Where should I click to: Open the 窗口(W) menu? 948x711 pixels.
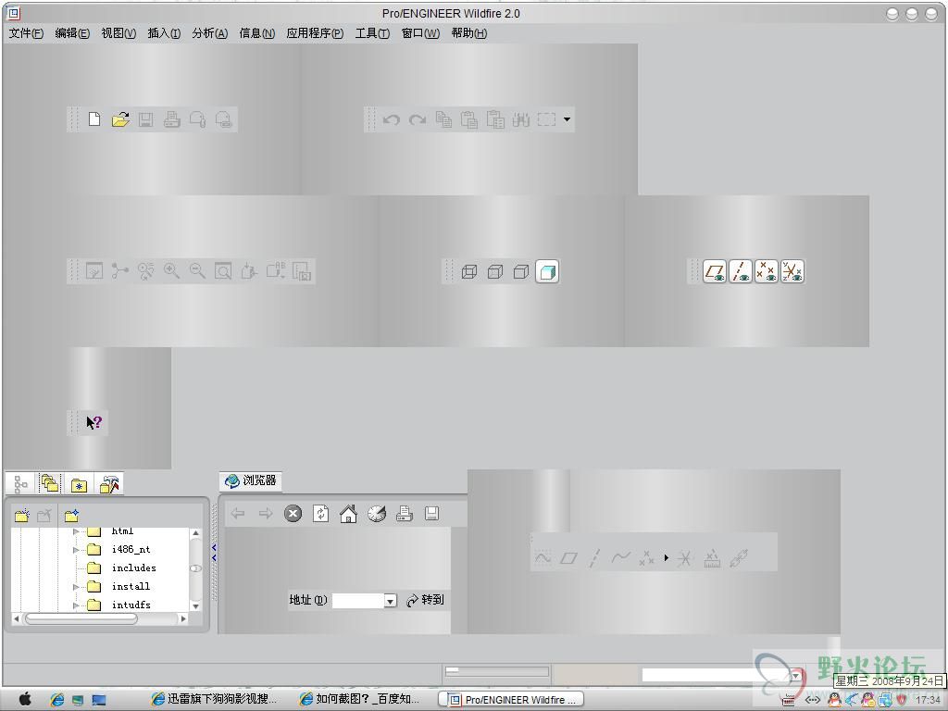(420, 33)
